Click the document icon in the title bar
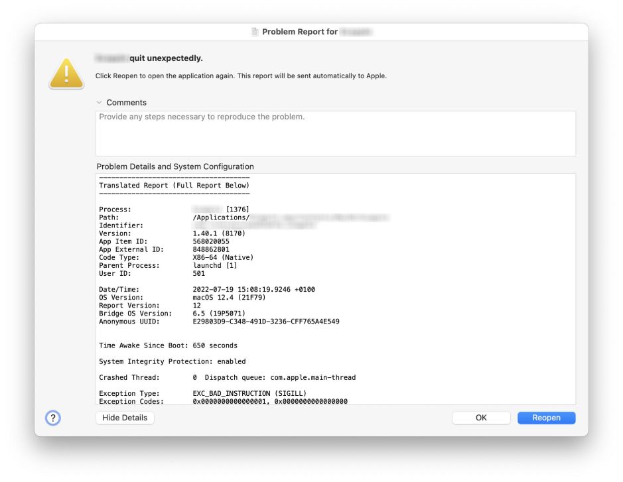Screen dimensions: 623x482 click(255, 32)
